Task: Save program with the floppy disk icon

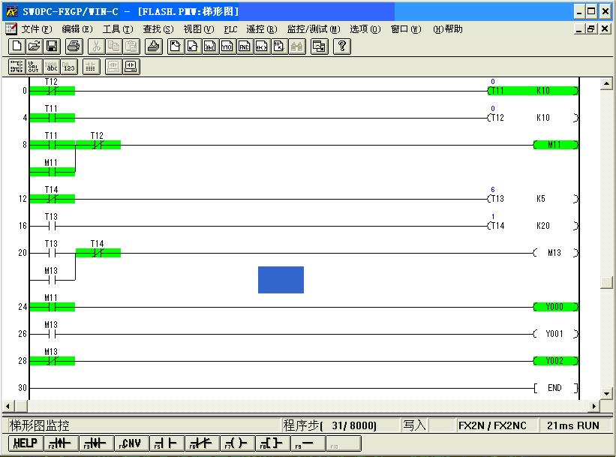Action: point(52,47)
